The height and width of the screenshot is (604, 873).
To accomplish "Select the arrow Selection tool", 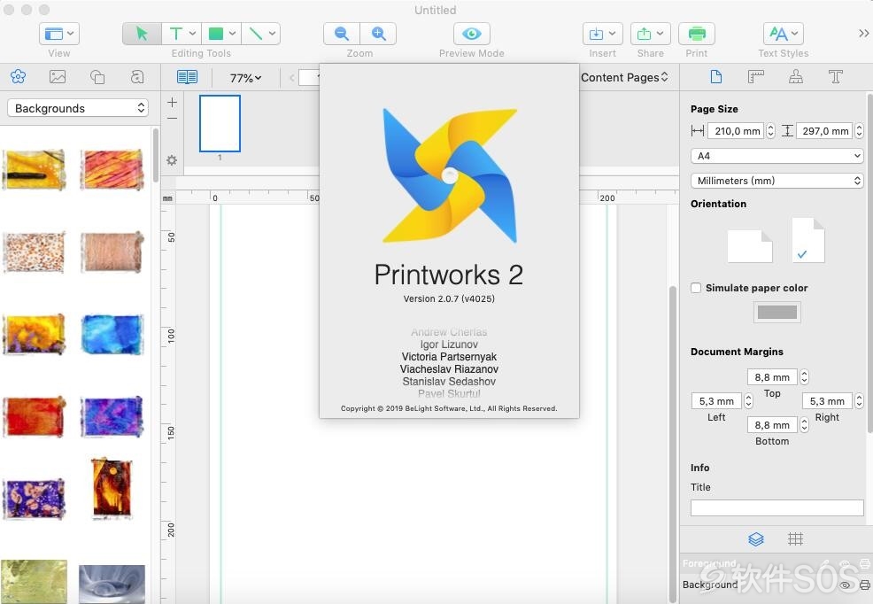I will 142,34.
